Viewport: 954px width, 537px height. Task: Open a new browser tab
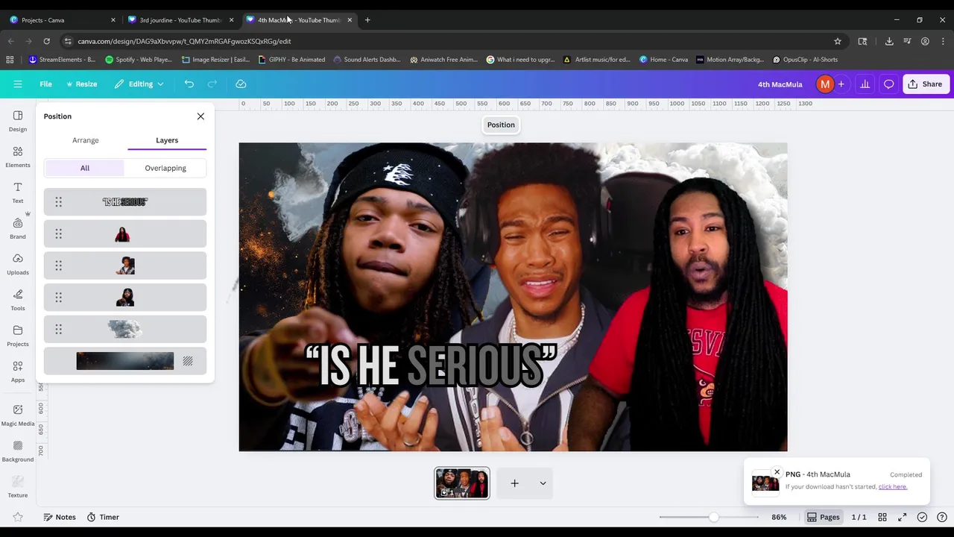(367, 20)
